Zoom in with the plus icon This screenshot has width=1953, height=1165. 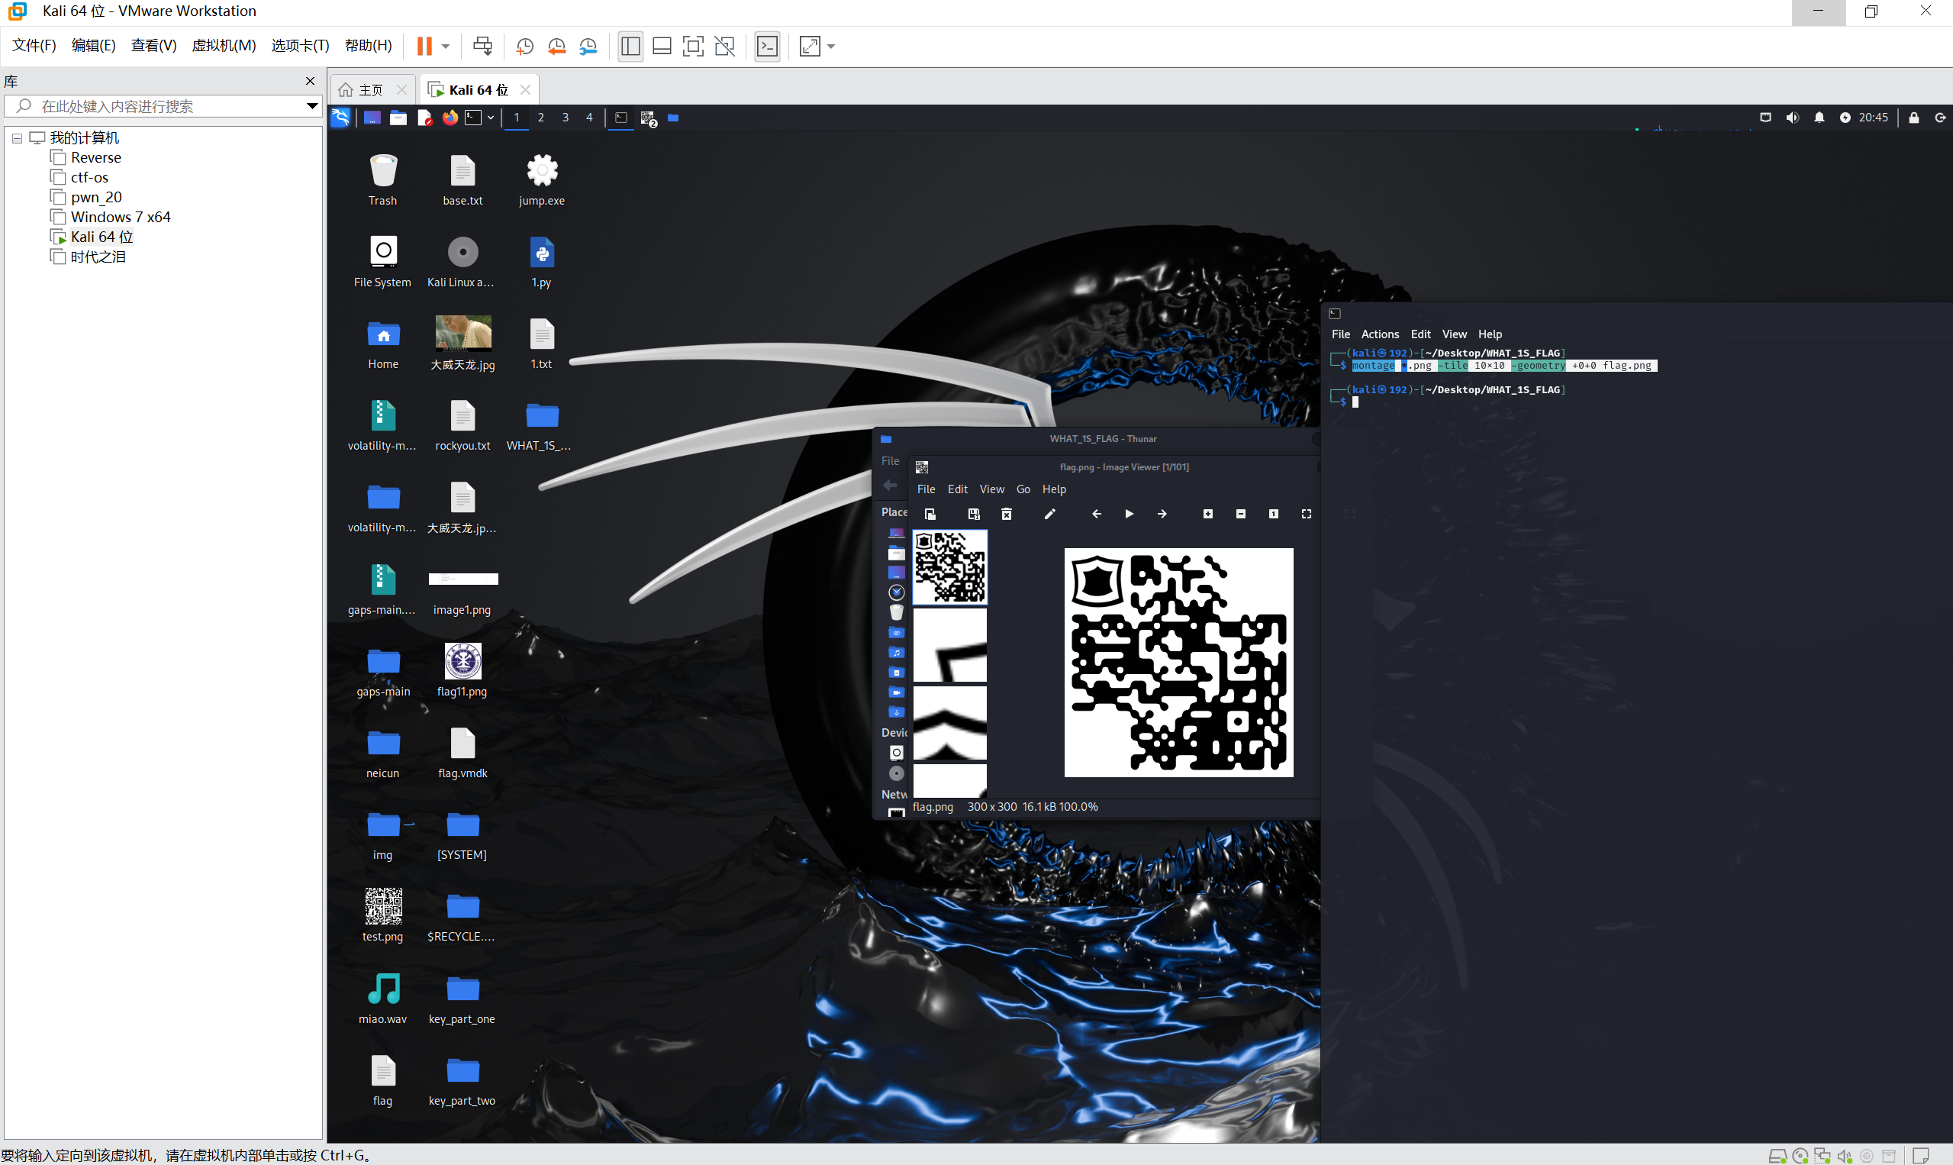[x=1208, y=515]
